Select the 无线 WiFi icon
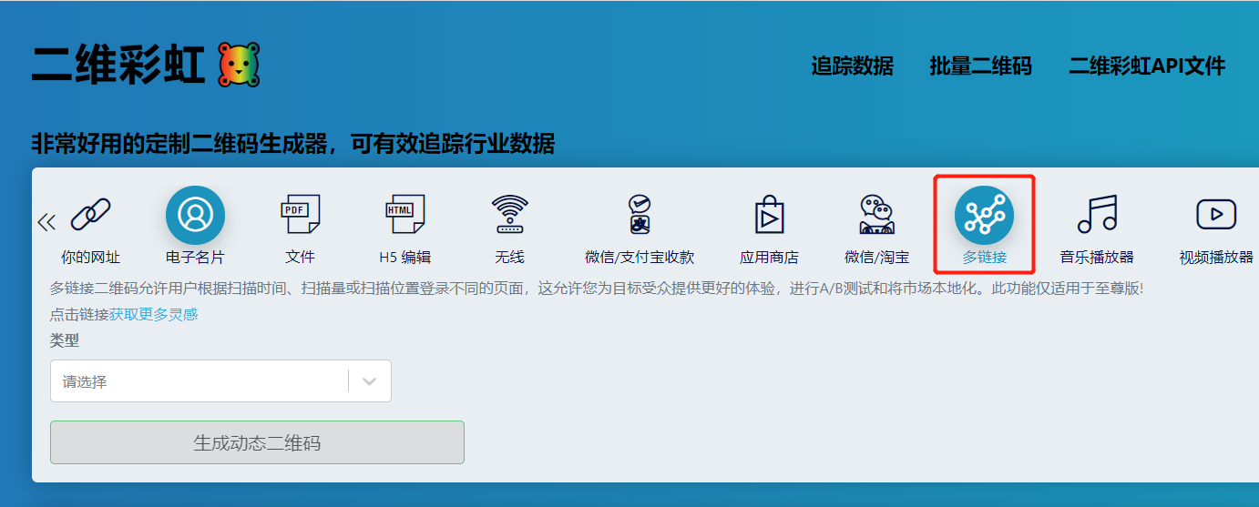This screenshot has height=507, width=1259. click(509, 215)
